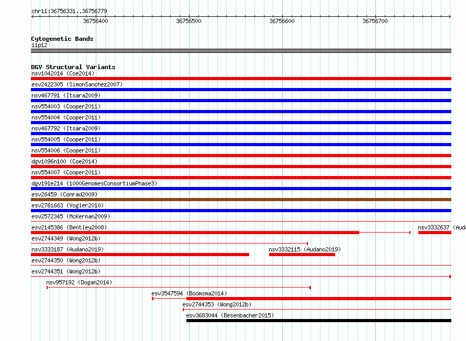Image resolution: width=466 pixels, height=341 pixels.
Task: Select the nsv554006 (Cooper2011) label
Action: [x=66, y=150]
